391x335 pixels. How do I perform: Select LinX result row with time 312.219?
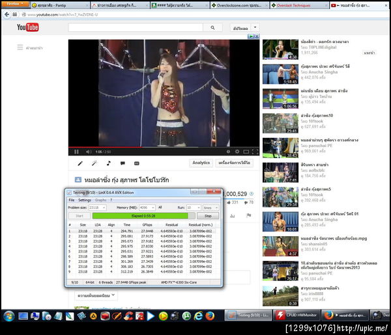pos(142,272)
